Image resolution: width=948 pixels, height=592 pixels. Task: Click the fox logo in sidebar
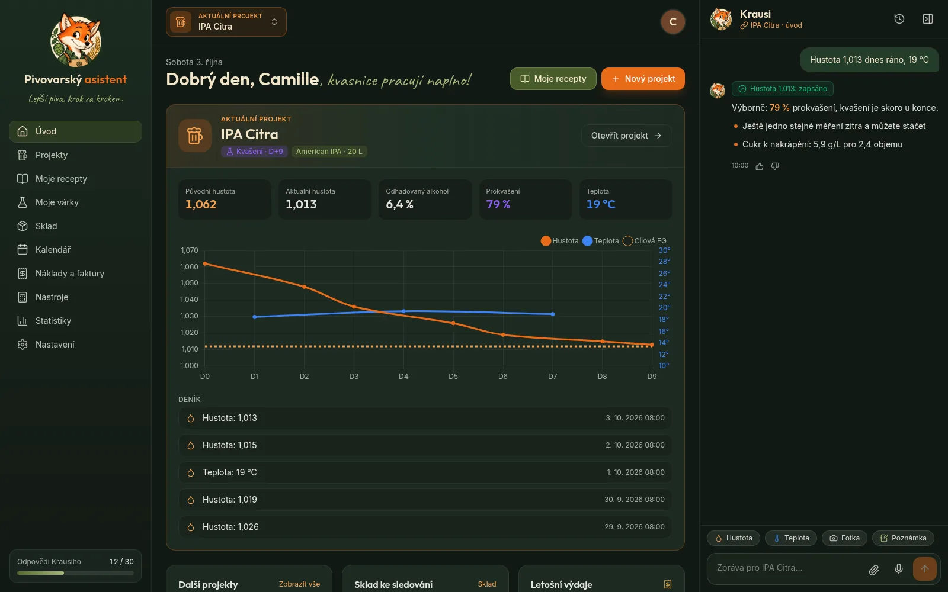(x=75, y=40)
